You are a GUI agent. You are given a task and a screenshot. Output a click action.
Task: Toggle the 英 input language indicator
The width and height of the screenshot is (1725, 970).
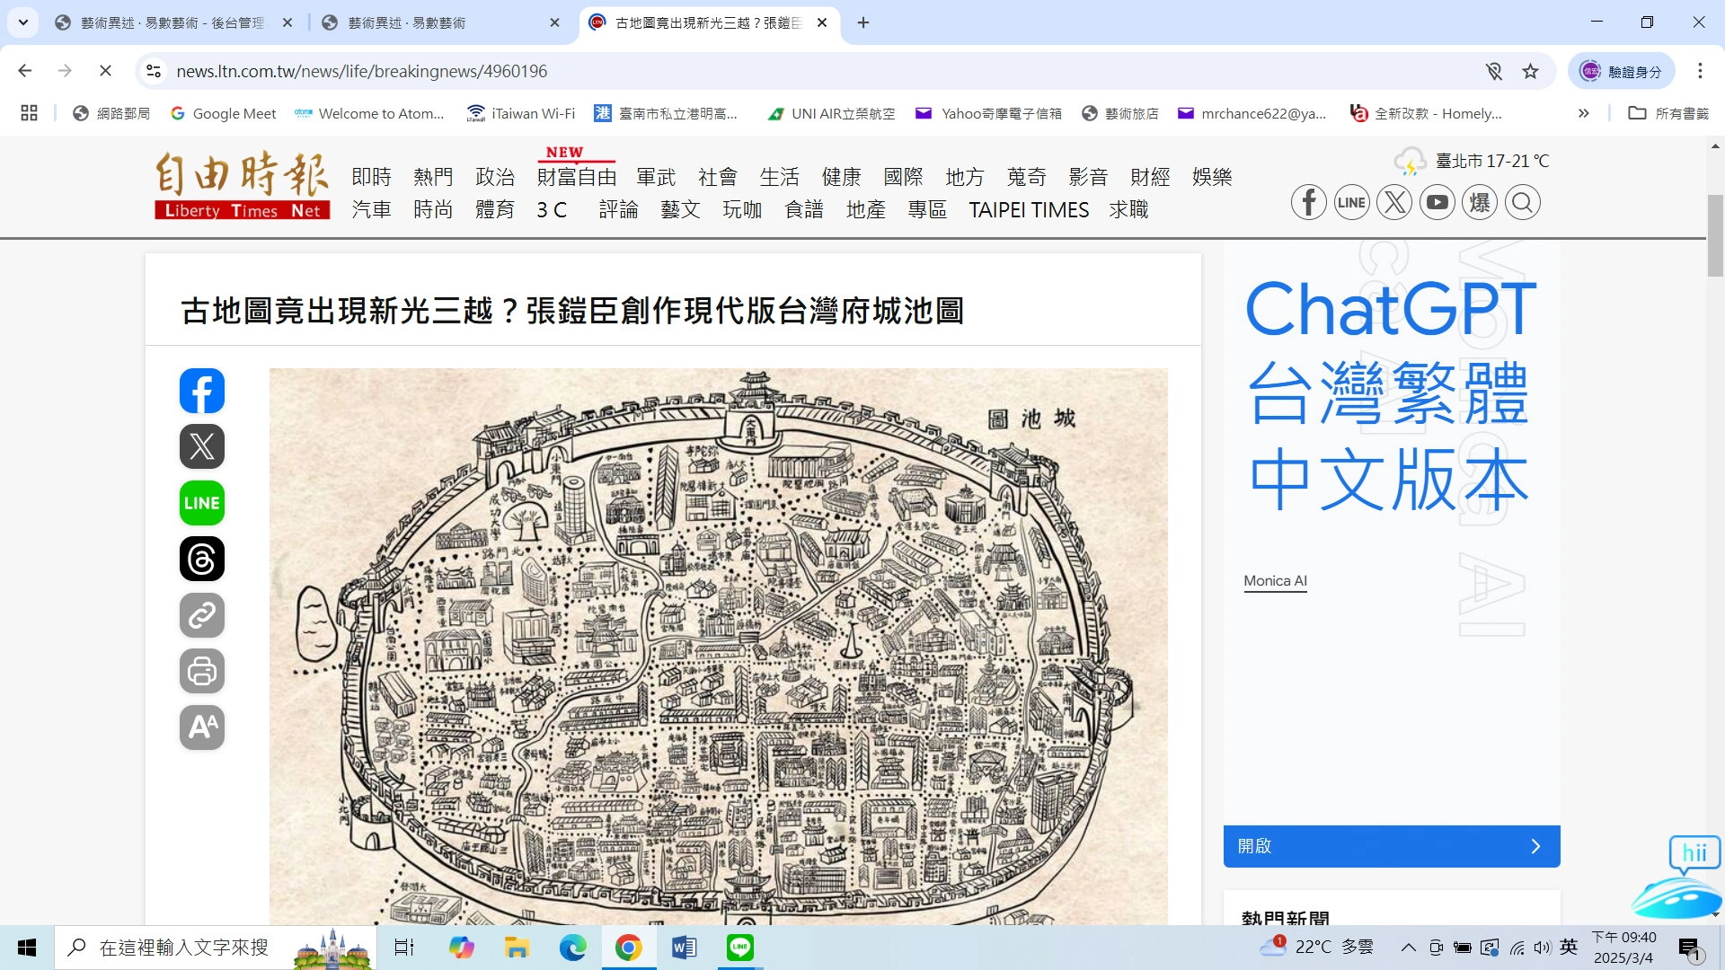1569,947
